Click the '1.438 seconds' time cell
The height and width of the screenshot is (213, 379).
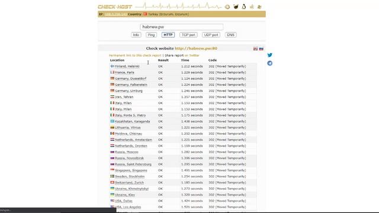tap(192, 121)
